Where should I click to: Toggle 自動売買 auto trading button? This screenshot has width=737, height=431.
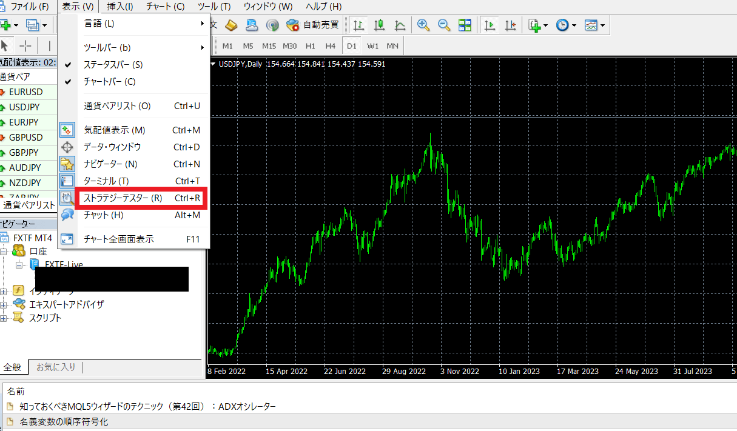313,25
